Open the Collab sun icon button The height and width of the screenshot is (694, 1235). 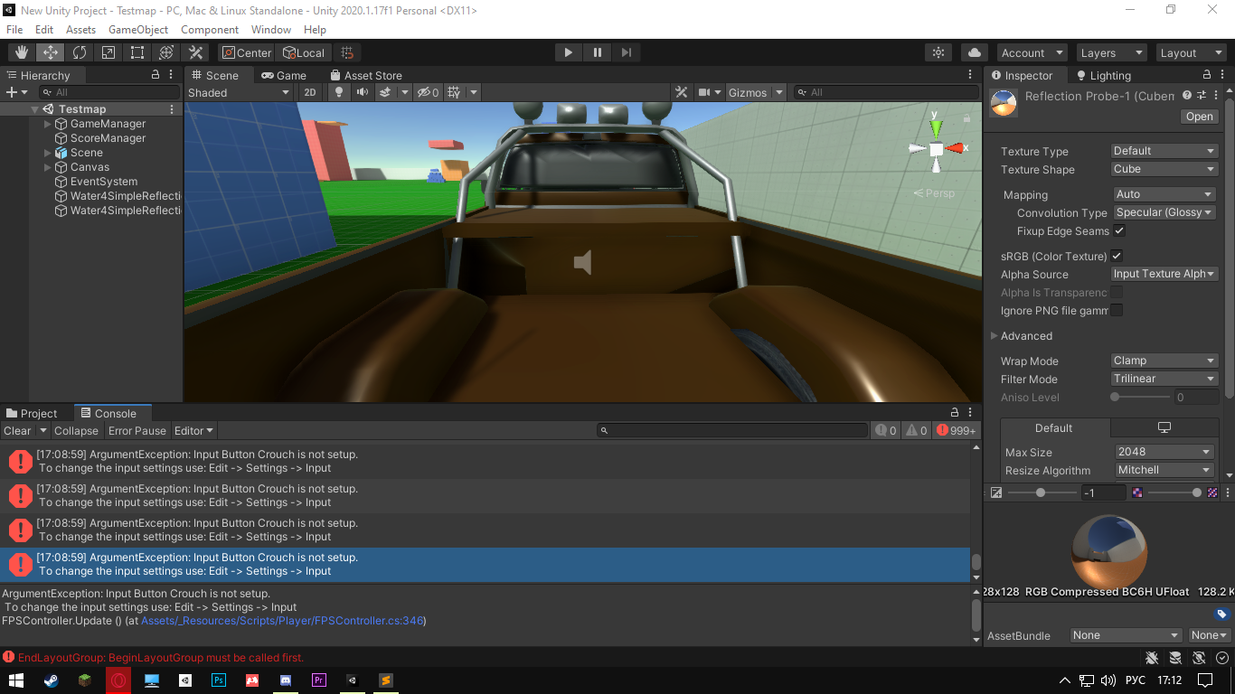click(938, 52)
